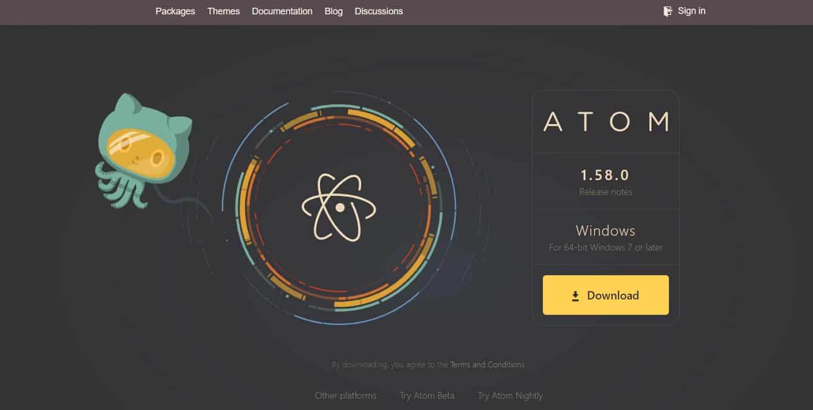Open the Release notes link
This screenshot has width=813, height=410.
click(x=606, y=192)
